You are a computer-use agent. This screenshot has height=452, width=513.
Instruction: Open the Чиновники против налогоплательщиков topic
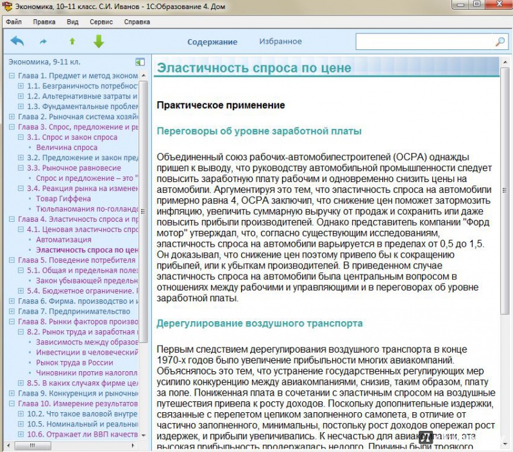point(87,373)
